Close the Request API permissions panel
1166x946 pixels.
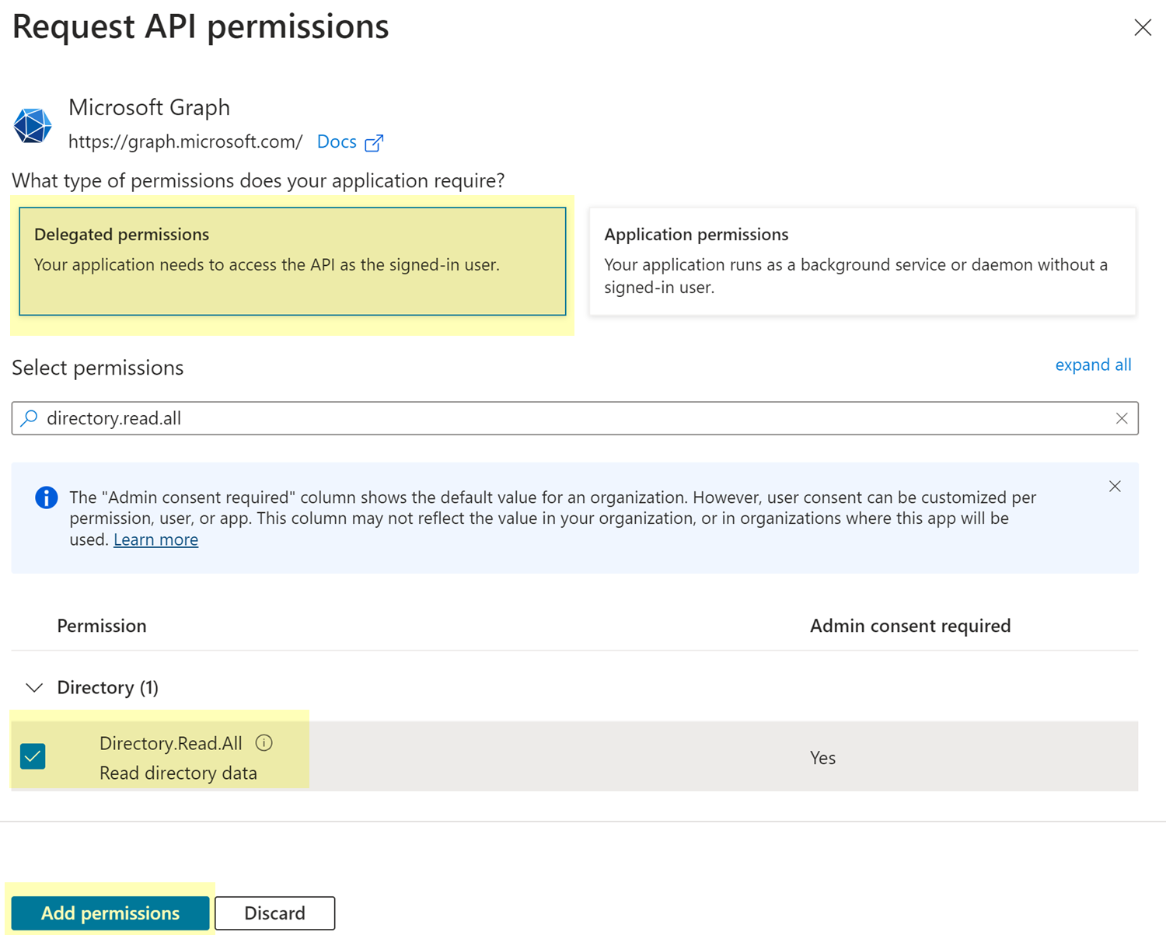[x=1142, y=28]
